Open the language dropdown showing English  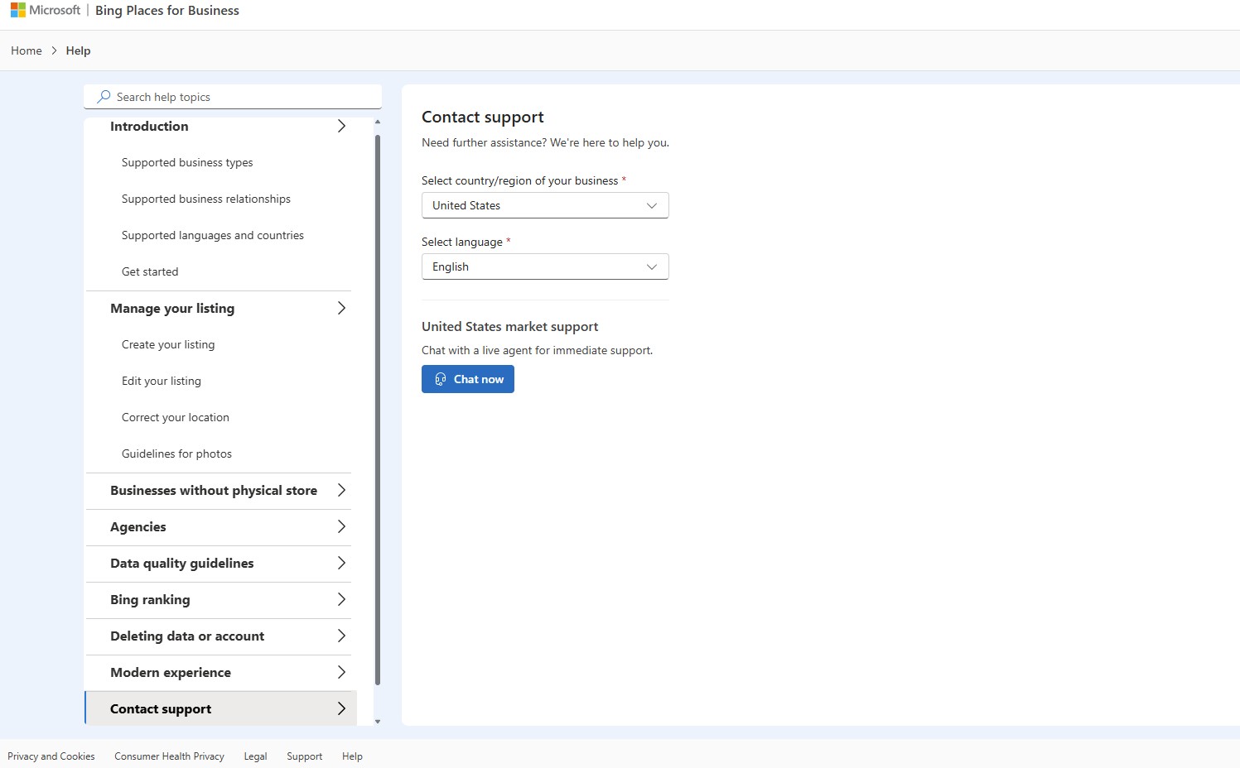(545, 266)
